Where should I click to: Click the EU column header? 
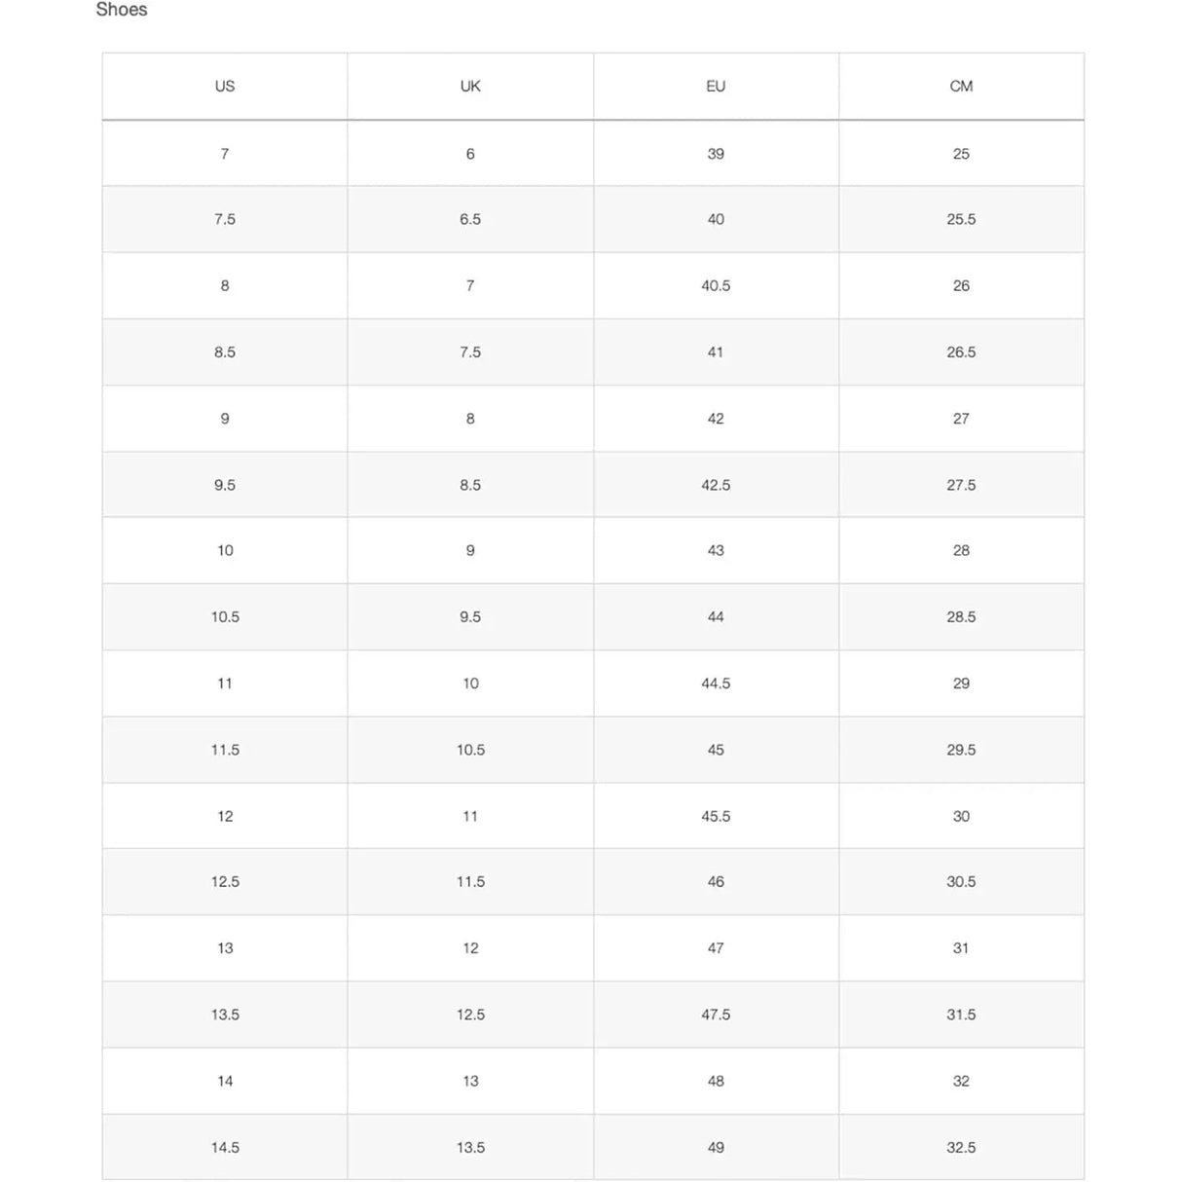716,87
